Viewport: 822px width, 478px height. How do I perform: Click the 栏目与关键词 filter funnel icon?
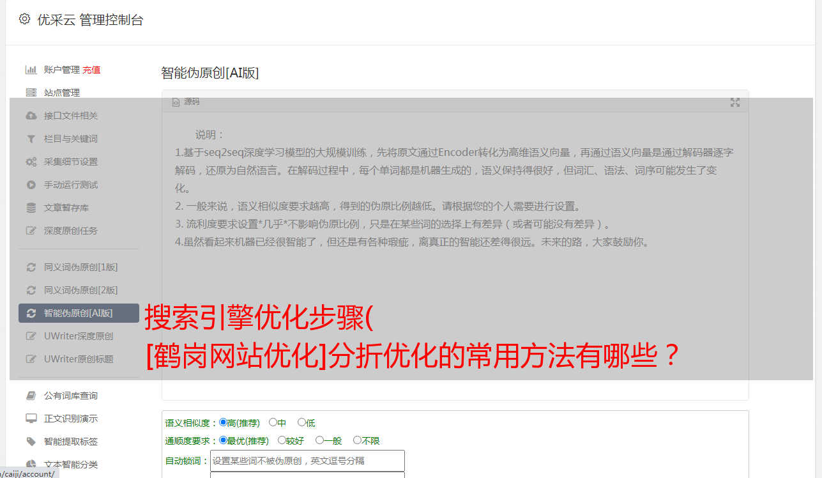[x=31, y=139]
